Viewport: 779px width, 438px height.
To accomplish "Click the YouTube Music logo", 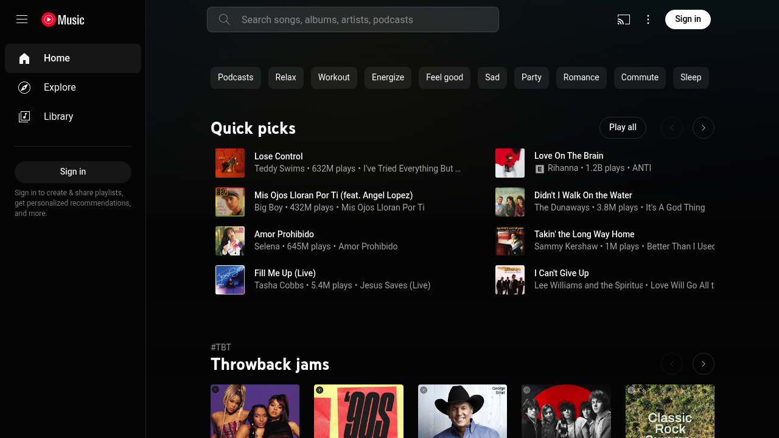I will point(63,19).
